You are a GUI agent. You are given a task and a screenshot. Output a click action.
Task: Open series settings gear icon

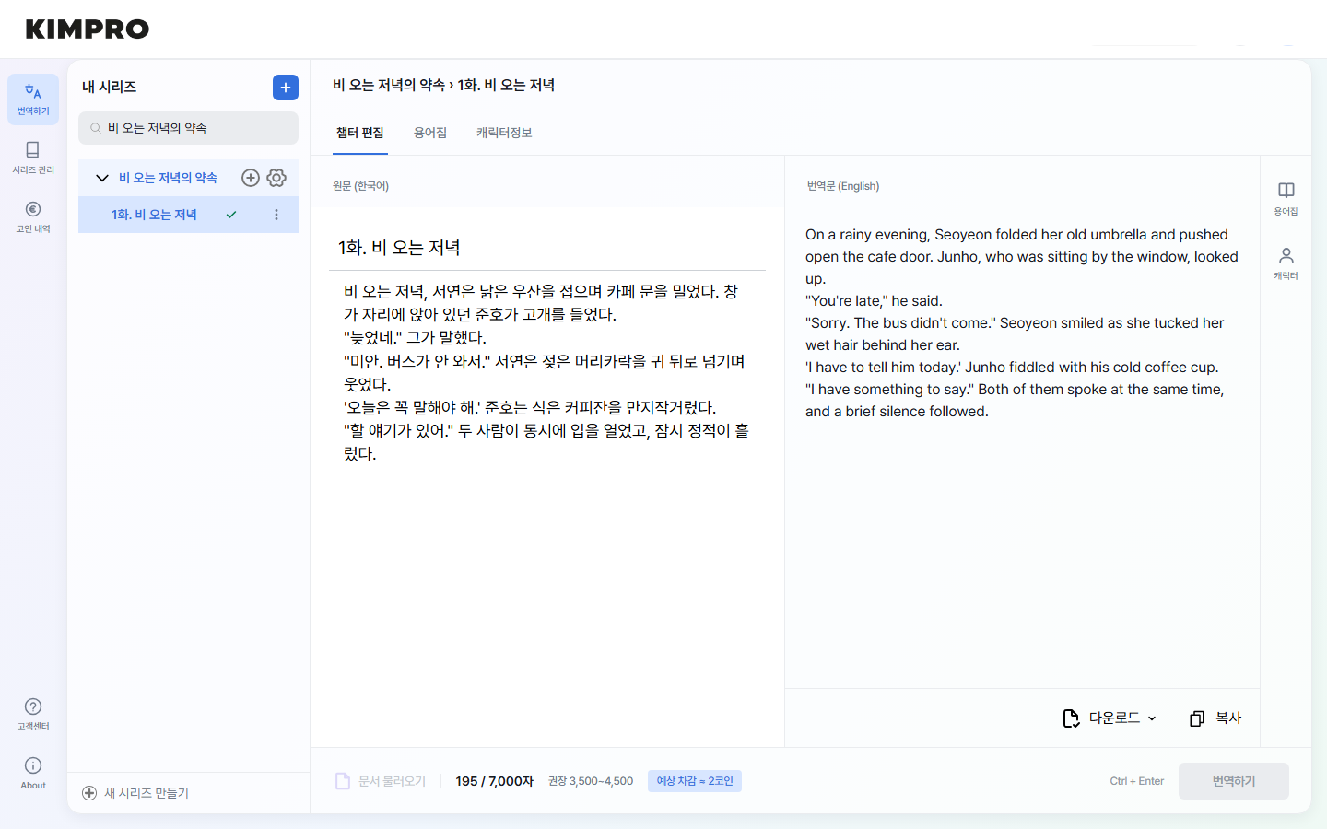pos(276,178)
